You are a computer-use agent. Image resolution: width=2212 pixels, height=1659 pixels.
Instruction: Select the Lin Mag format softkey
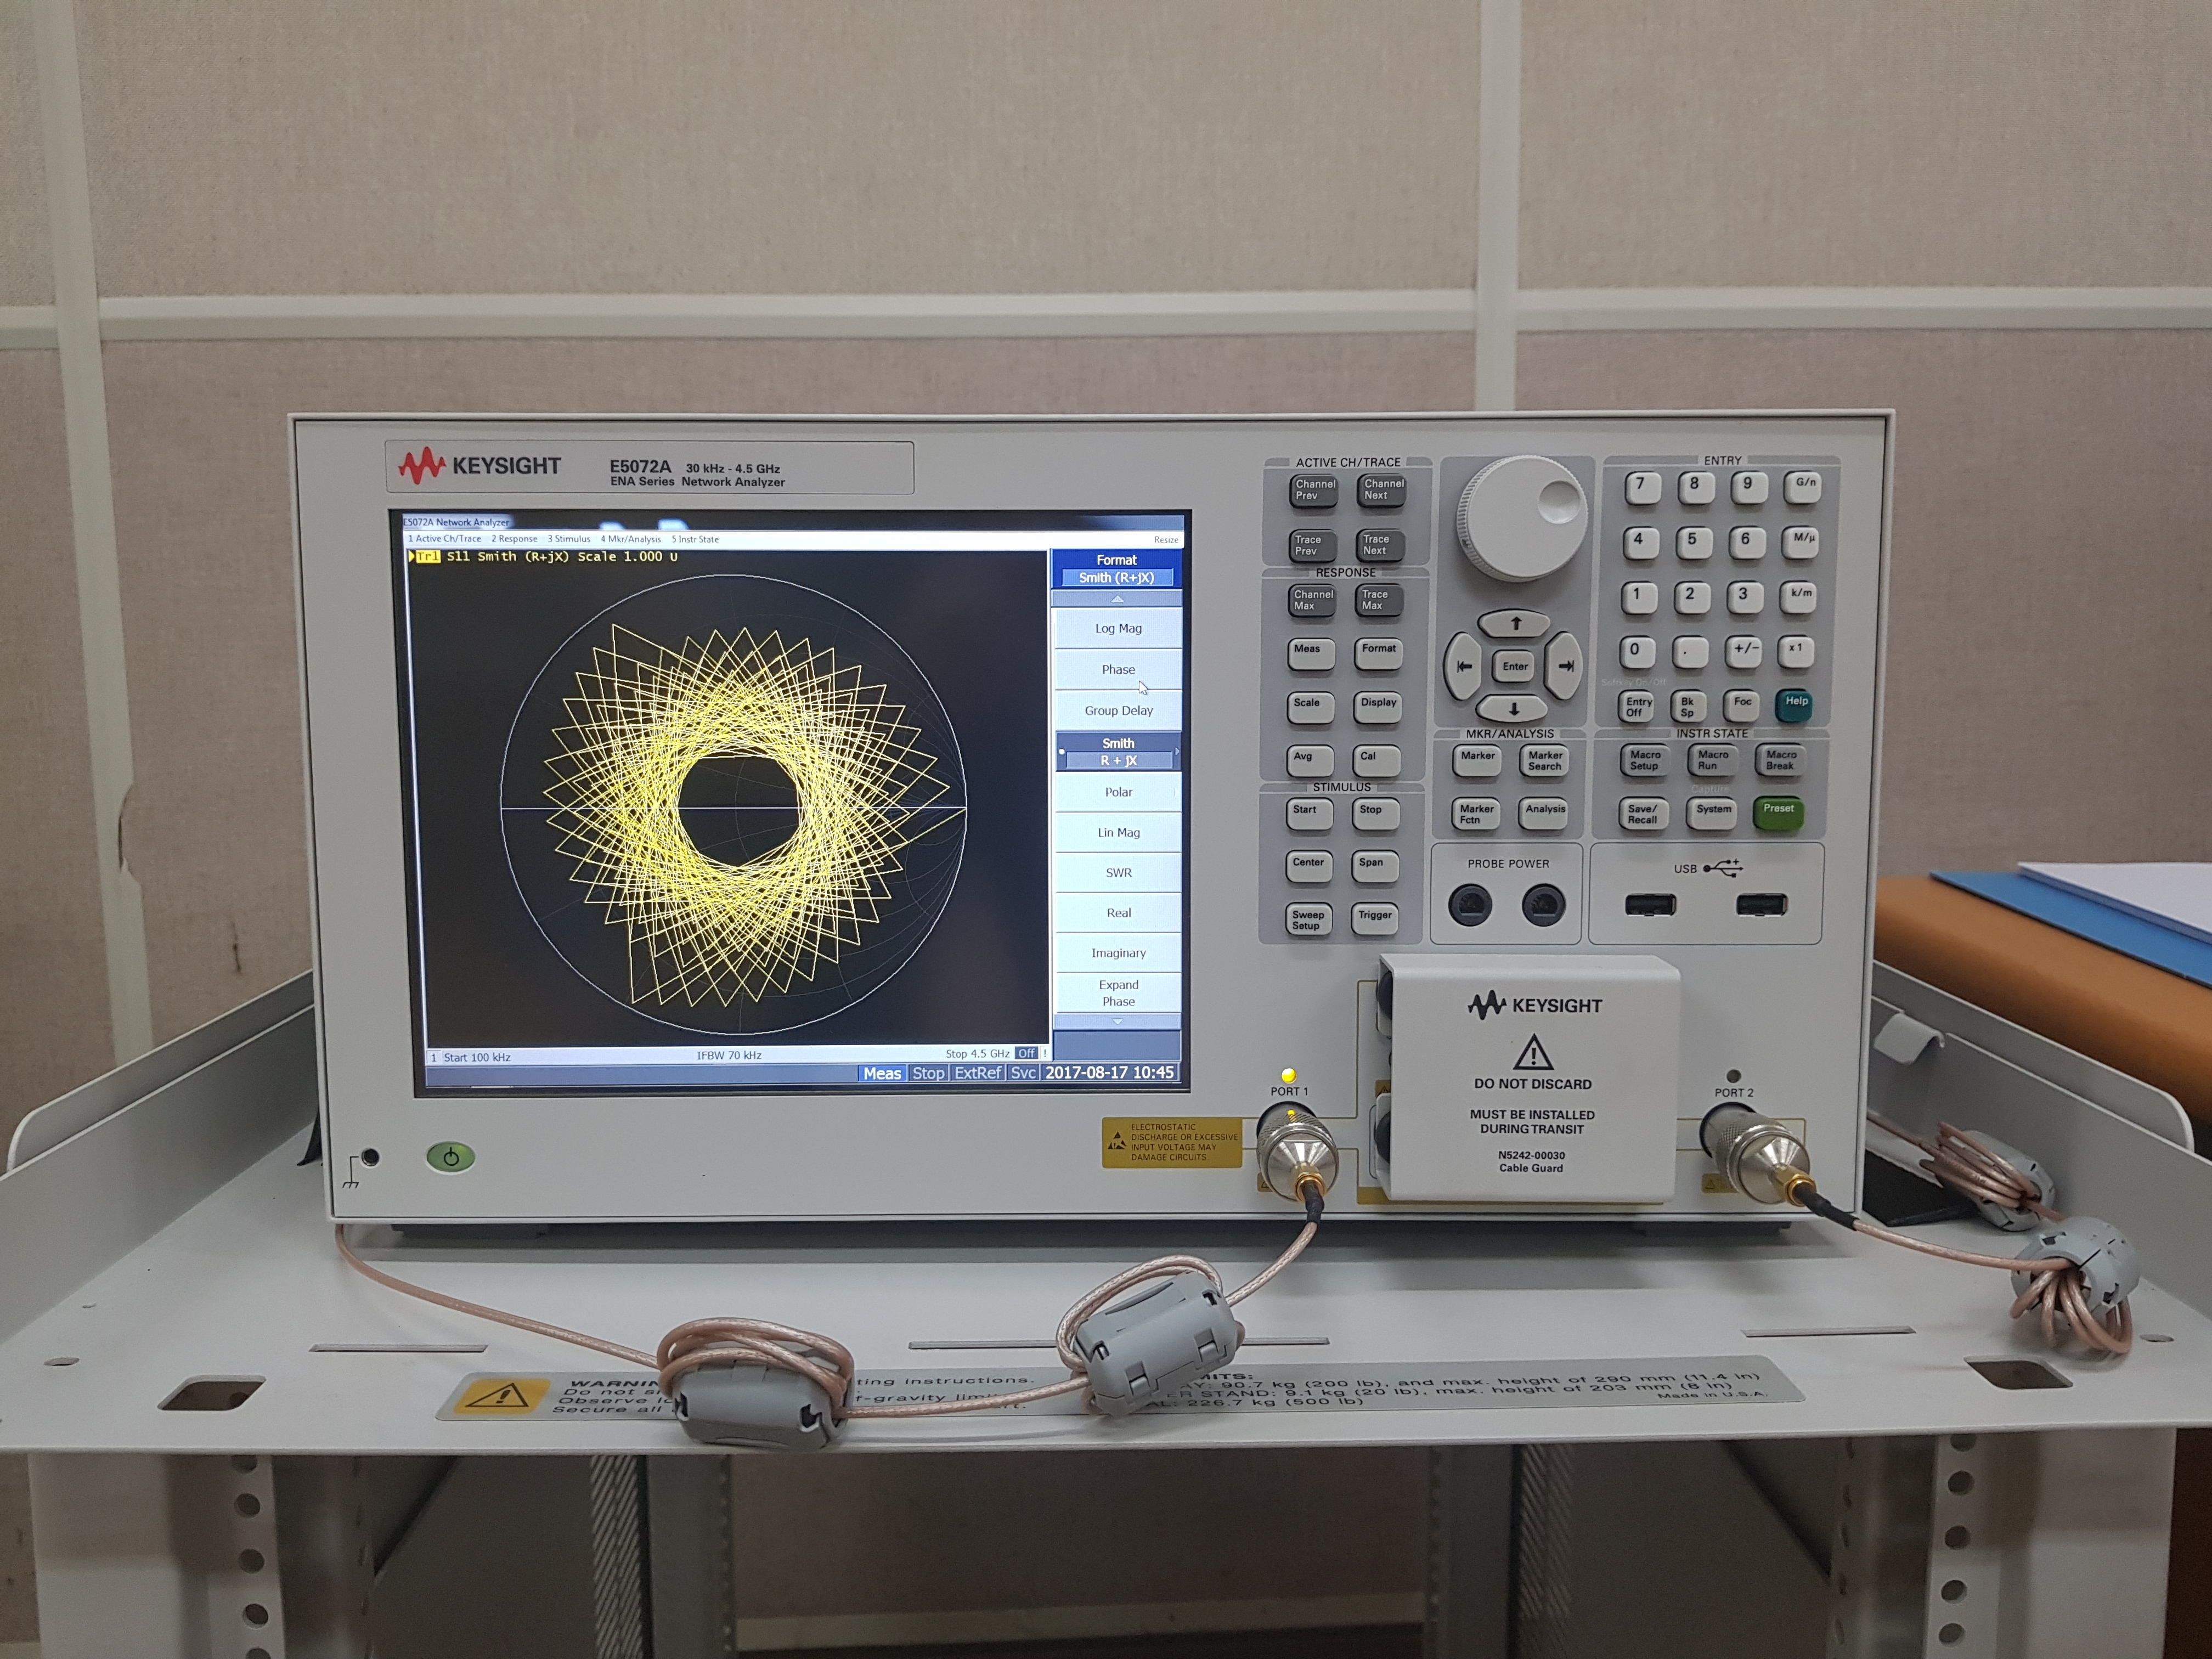pos(1118,832)
